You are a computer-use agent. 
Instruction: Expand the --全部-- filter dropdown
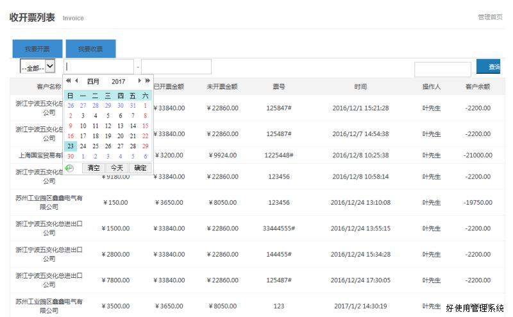pos(37,67)
